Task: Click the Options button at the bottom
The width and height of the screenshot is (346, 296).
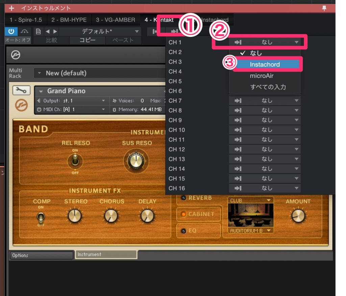Action: [41, 255]
